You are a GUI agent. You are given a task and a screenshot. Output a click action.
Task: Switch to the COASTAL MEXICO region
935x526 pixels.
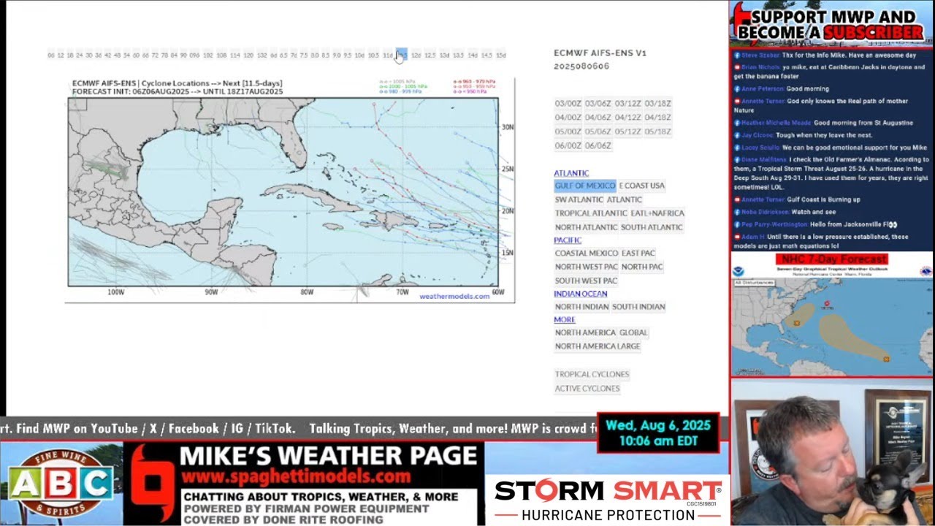click(587, 254)
